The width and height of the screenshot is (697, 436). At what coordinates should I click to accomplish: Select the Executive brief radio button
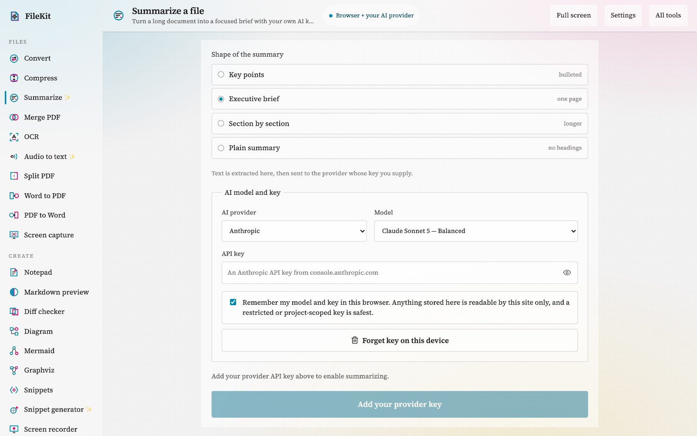point(221,99)
